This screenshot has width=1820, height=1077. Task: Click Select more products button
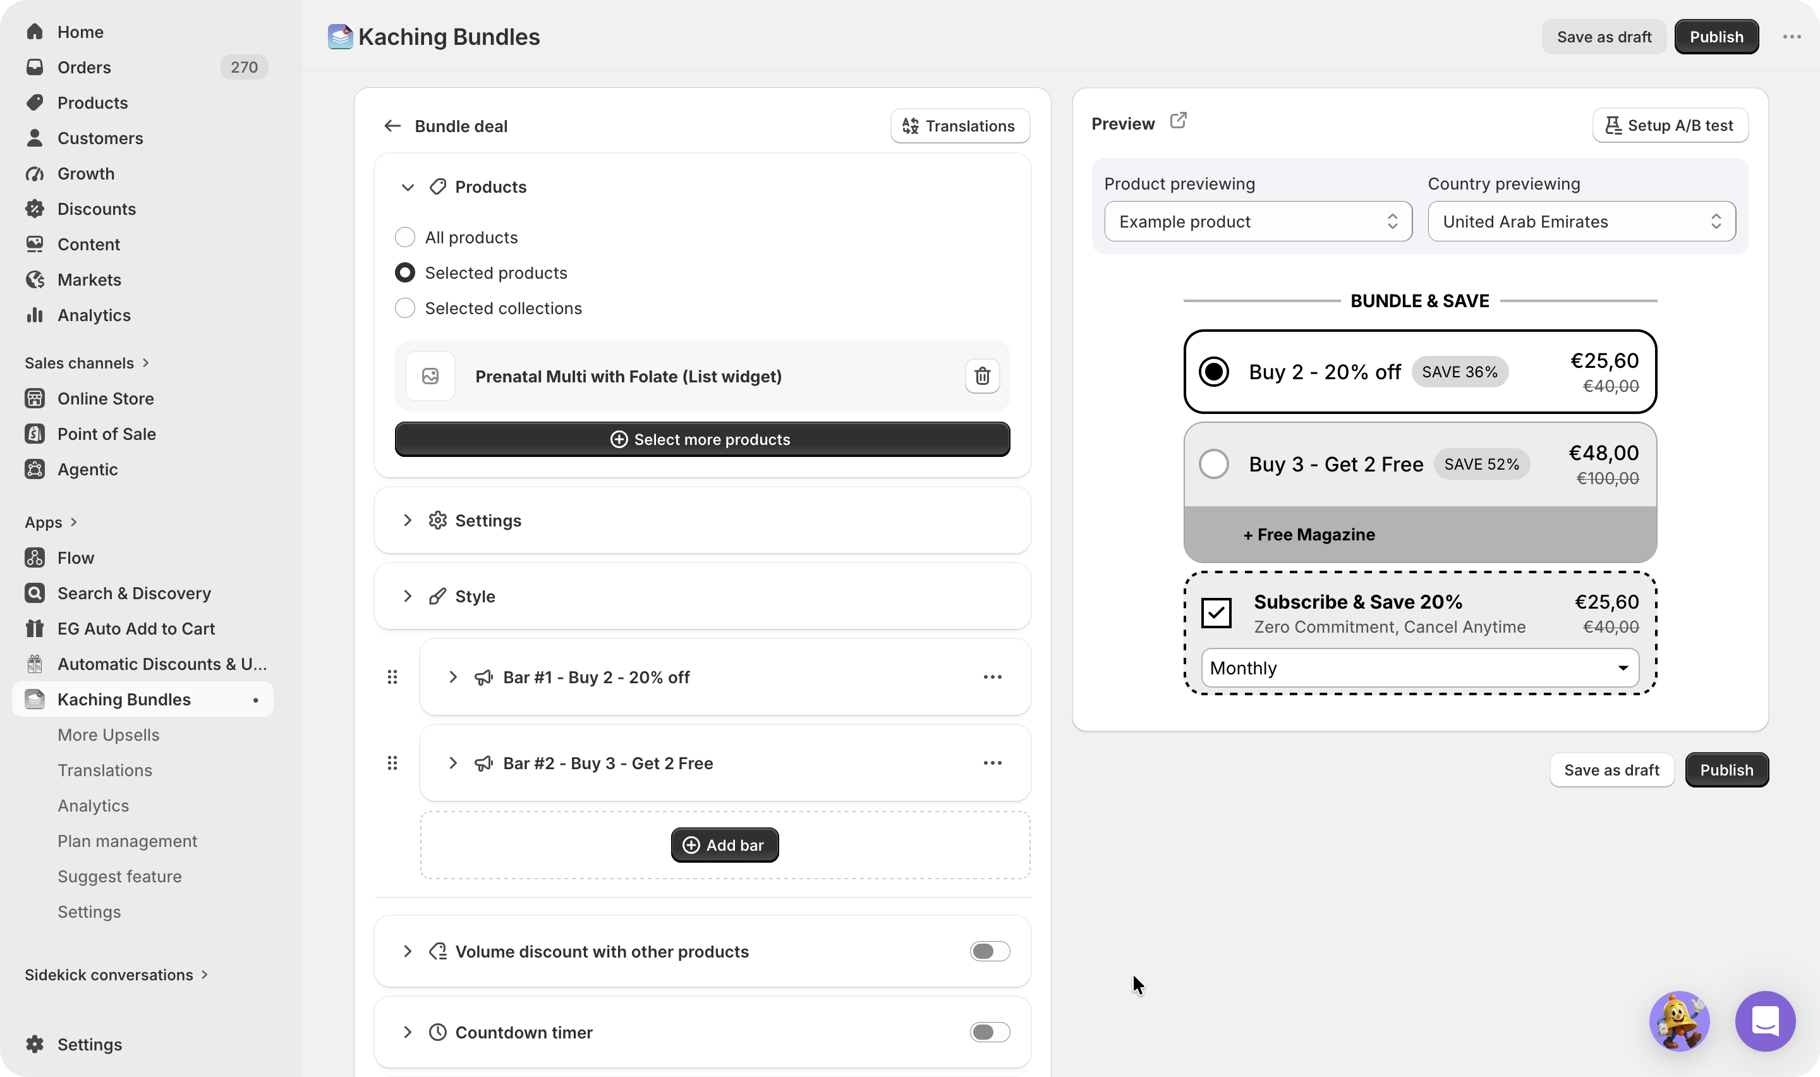(702, 439)
